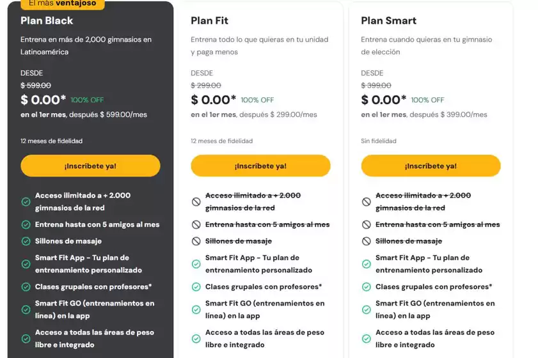Click green check beside Plan Fit Acceso a todas las áreas

(x=196, y=338)
